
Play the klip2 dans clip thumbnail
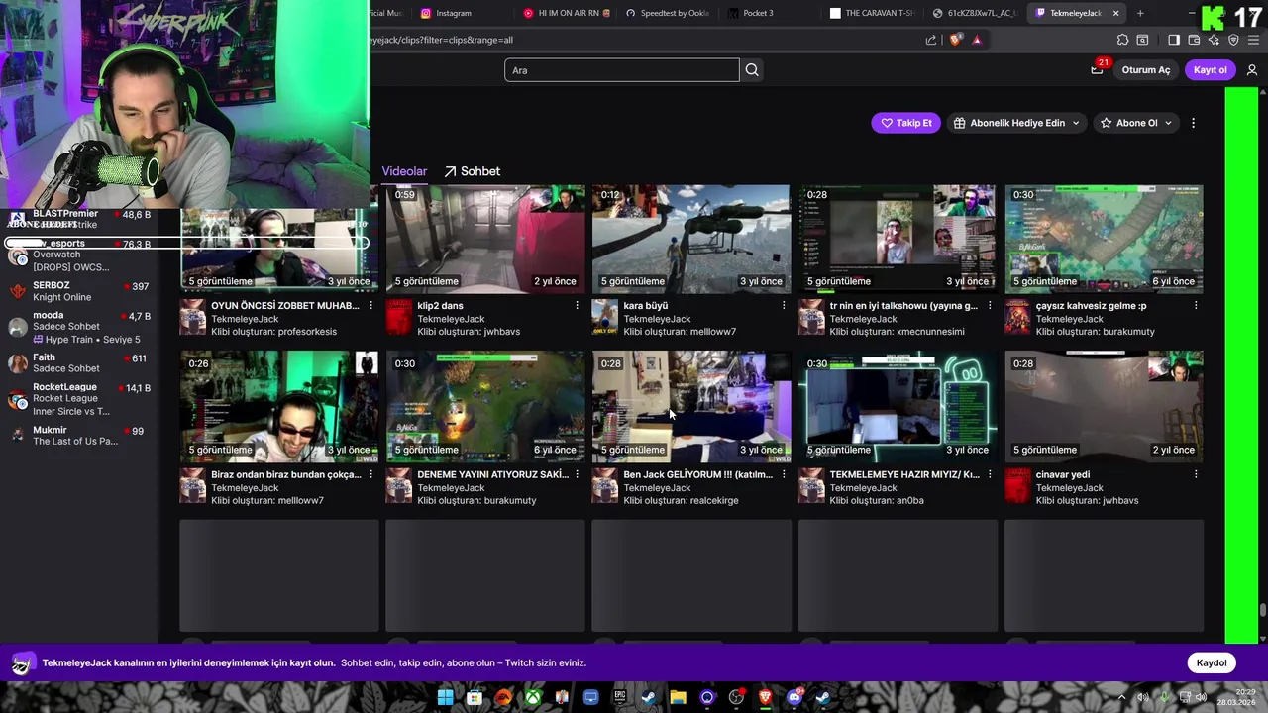(485, 238)
